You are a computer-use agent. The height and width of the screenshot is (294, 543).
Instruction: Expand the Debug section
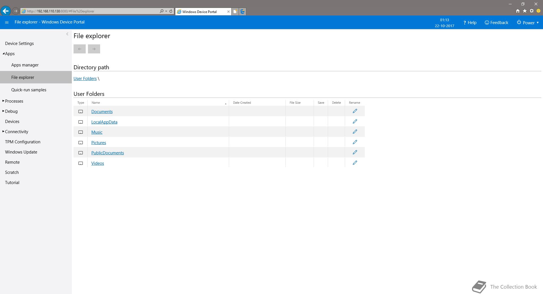pos(3,111)
